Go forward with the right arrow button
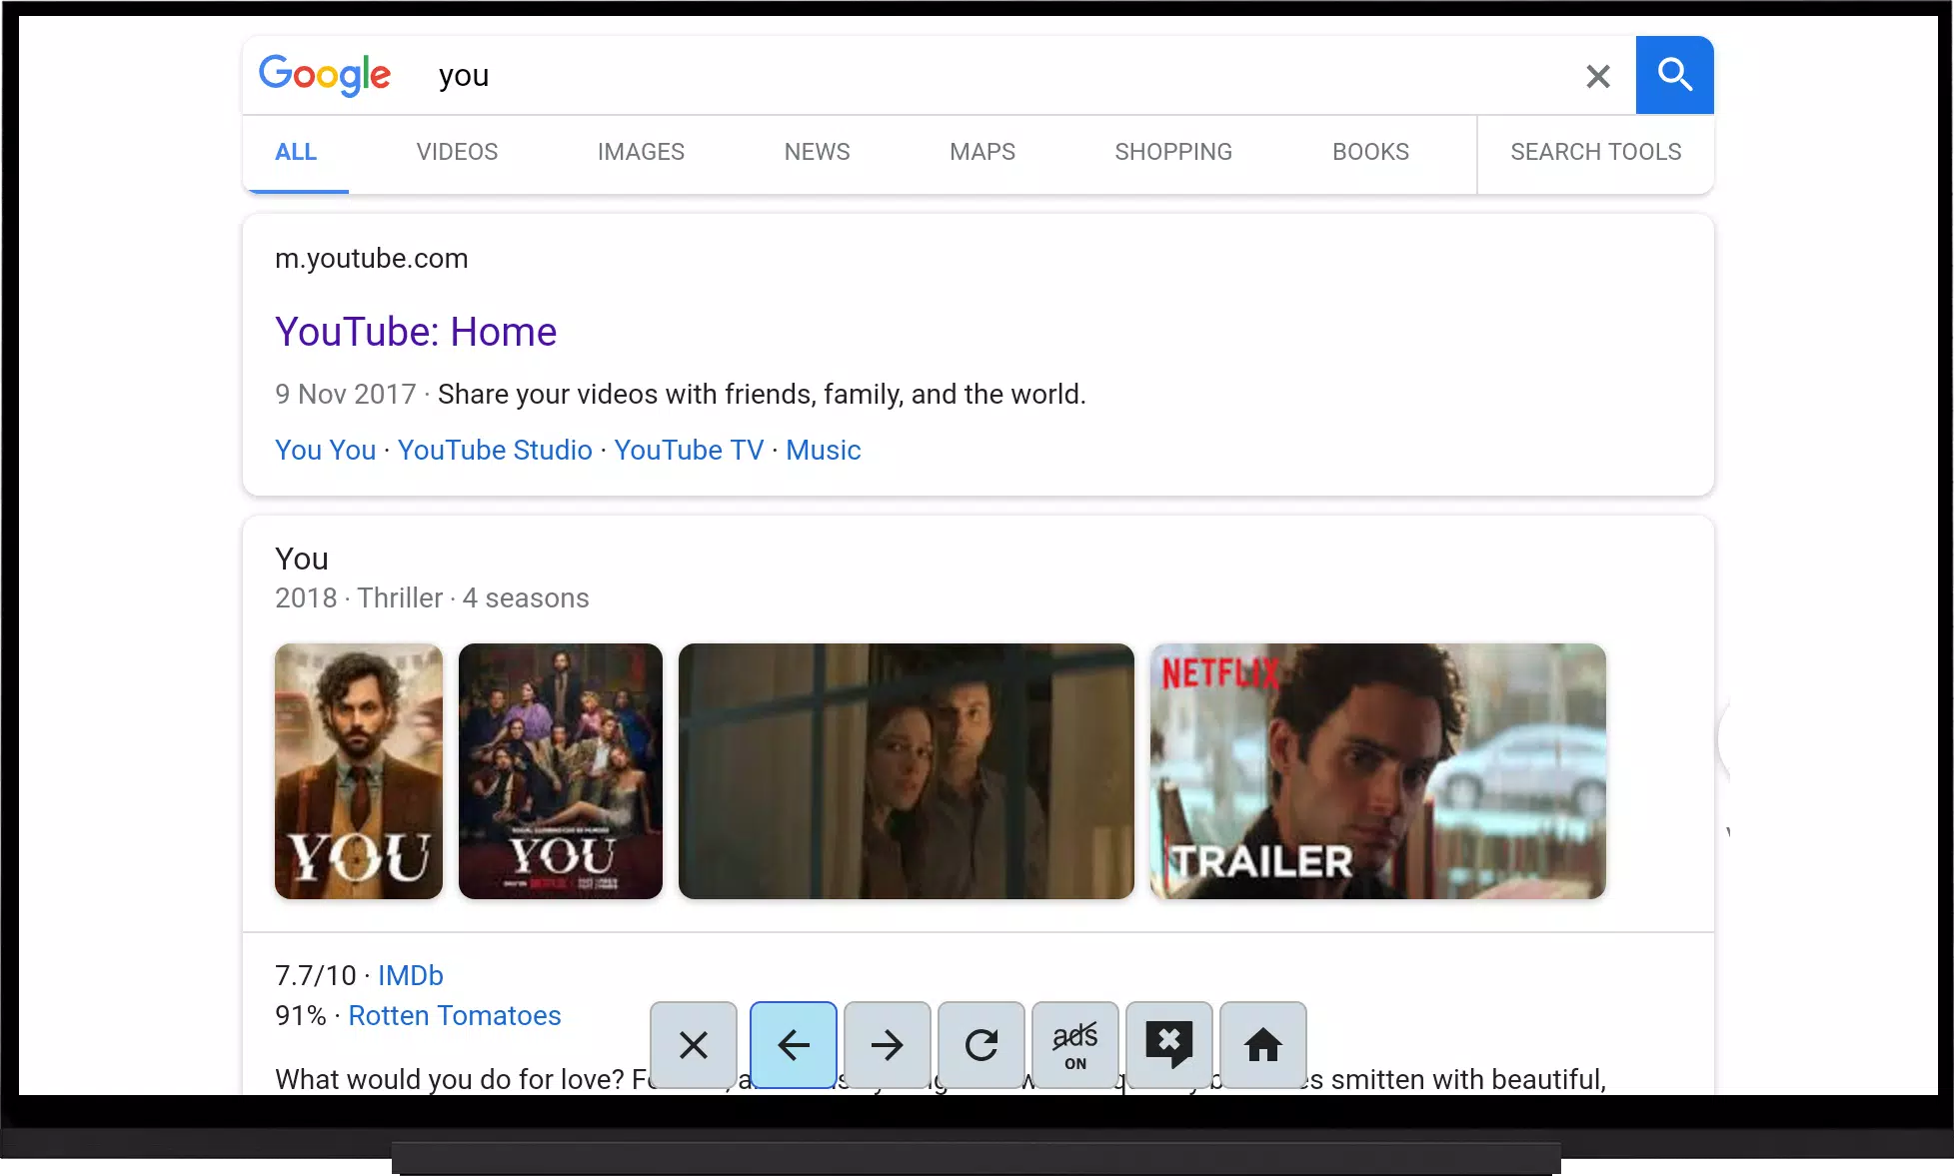Screen dimensions: 1954x1176 (x=888, y=1045)
